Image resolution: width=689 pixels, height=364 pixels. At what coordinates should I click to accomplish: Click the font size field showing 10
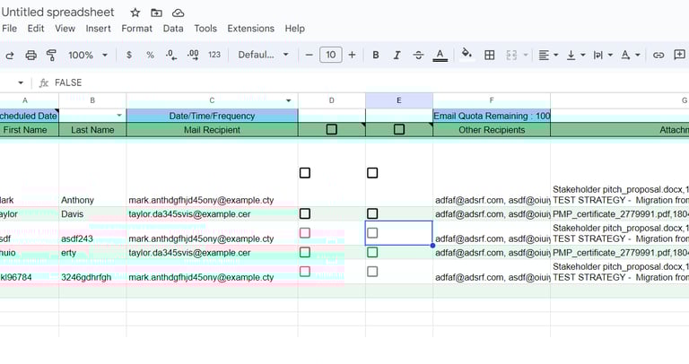tap(330, 55)
